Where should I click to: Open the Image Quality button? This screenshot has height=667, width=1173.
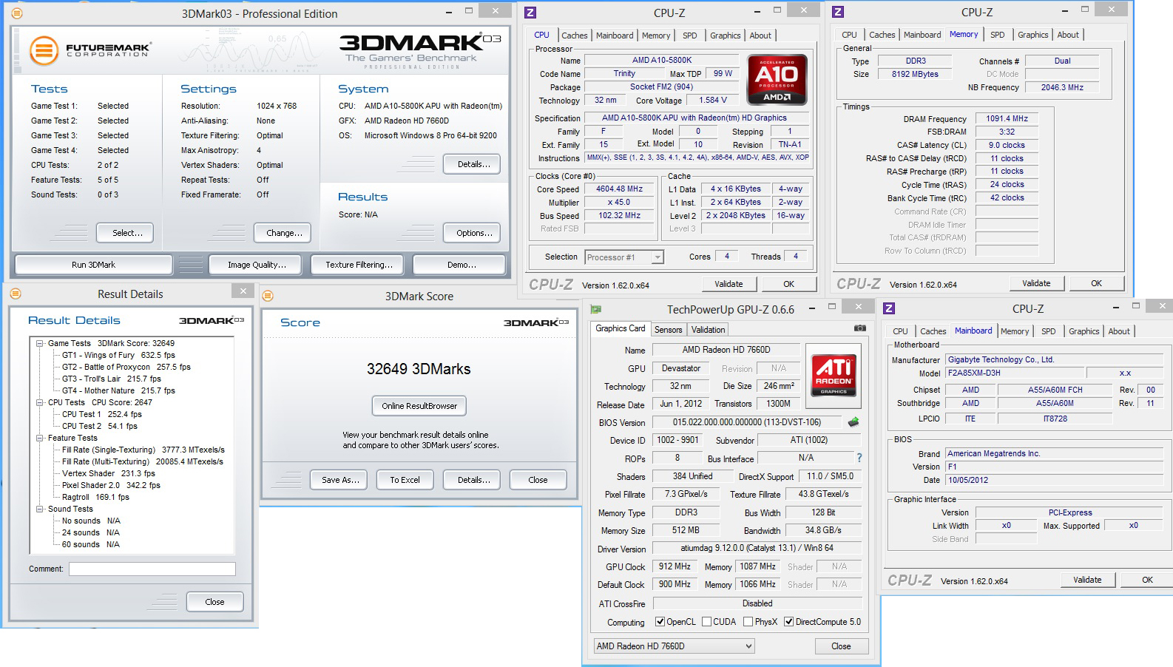[x=257, y=265]
